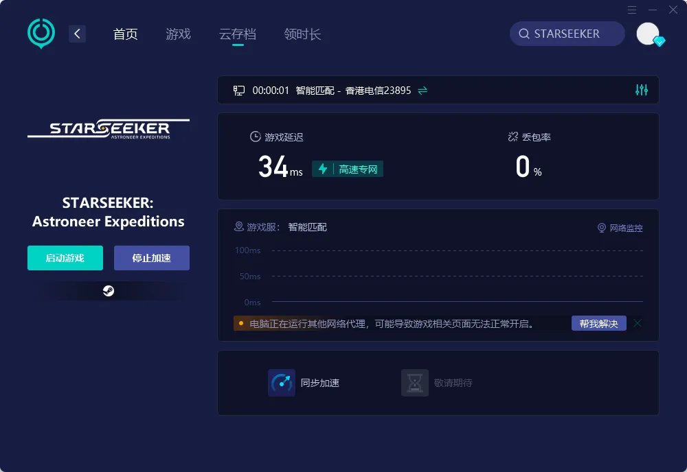Switch node with the swap arrows icon
687x472 pixels.
click(423, 91)
